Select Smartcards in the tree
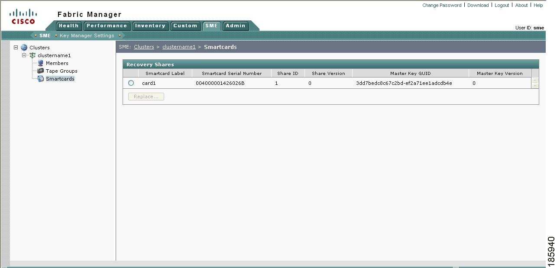This screenshot has width=557, height=268. [x=60, y=79]
